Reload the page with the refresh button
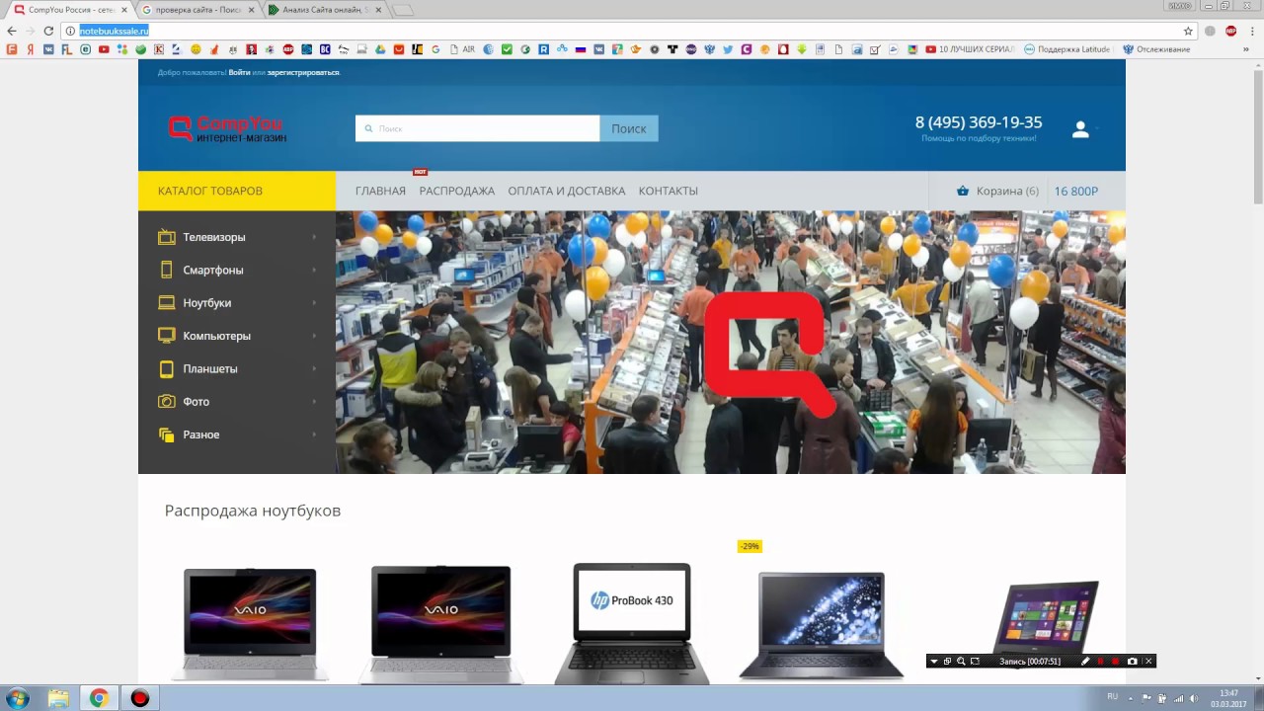1264x711 pixels. (48, 31)
